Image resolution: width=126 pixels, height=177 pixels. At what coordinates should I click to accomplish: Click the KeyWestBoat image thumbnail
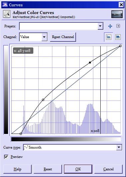click(117, 14)
